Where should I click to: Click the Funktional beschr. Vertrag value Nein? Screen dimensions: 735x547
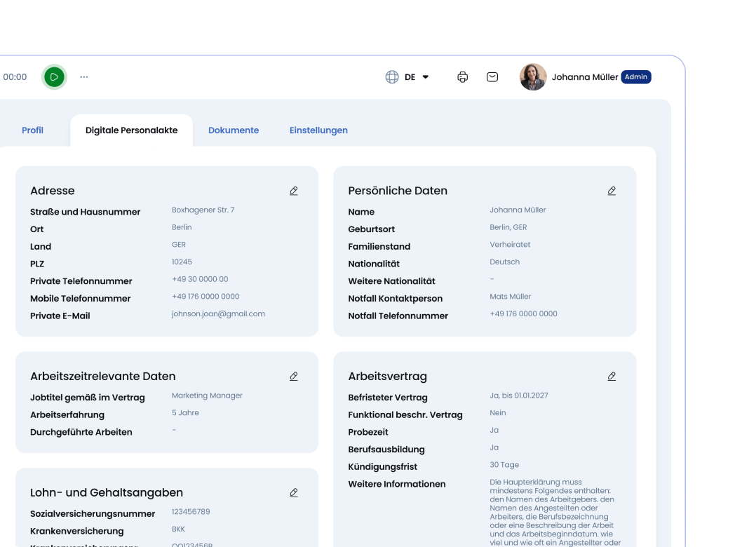[498, 413]
